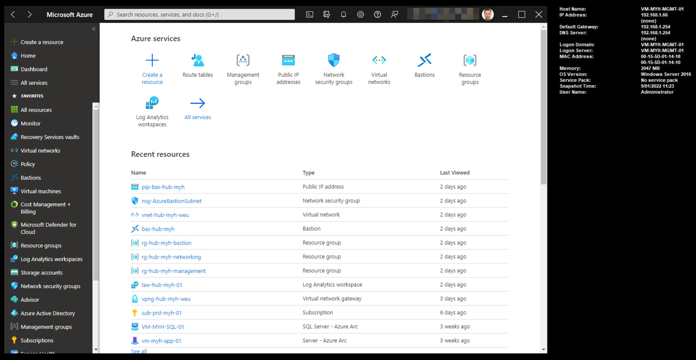Open the Notifications bell
Viewport: 696px width, 360px height.
tap(343, 14)
